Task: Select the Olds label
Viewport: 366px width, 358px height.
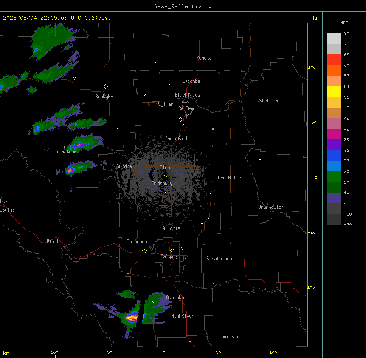Action: [165, 168]
